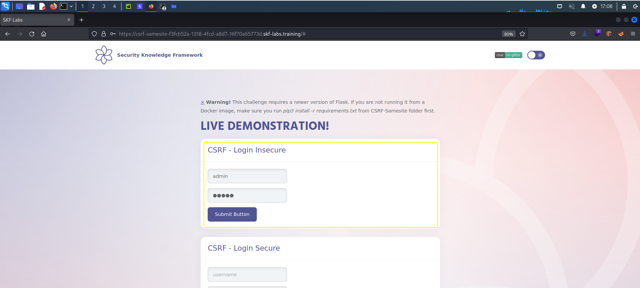Open tracking protection shield panel
Screen dimensions: 640x288
(x=94, y=34)
